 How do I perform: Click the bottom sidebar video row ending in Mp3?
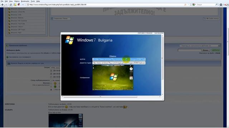pos(26,33)
